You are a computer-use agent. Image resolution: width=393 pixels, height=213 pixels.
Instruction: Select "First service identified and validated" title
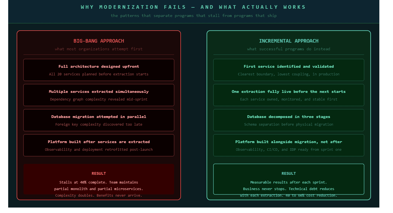pyautogui.click(x=289, y=67)
